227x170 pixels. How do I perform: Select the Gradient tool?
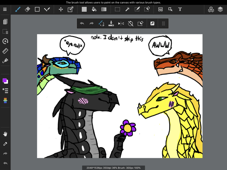104,9
